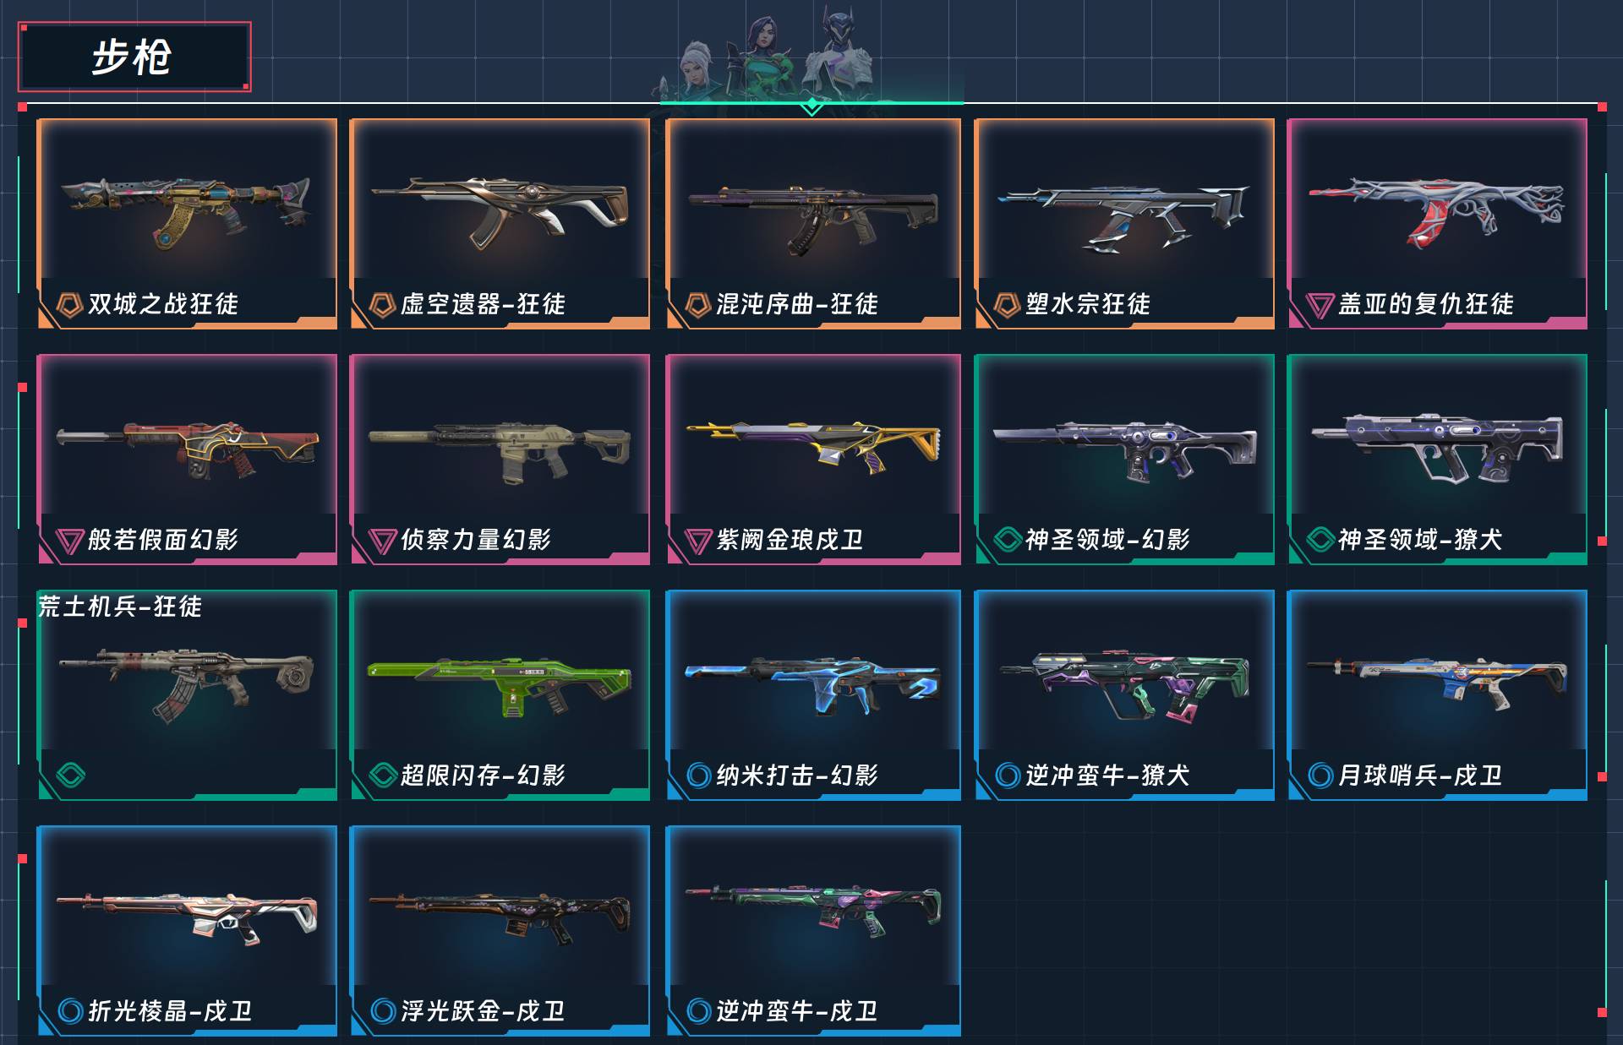The height and width of the screenshot is (1045, 1623).
Task: Click the blue circle icon beside 纳米打击-幻影
Action: click(698, 775)
